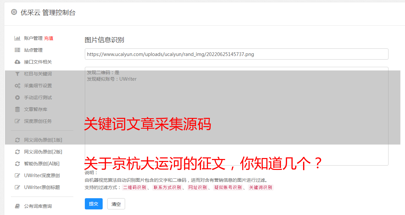Open 手动运行测试 page
The image size is (405, 215).
tap(38, 97)
